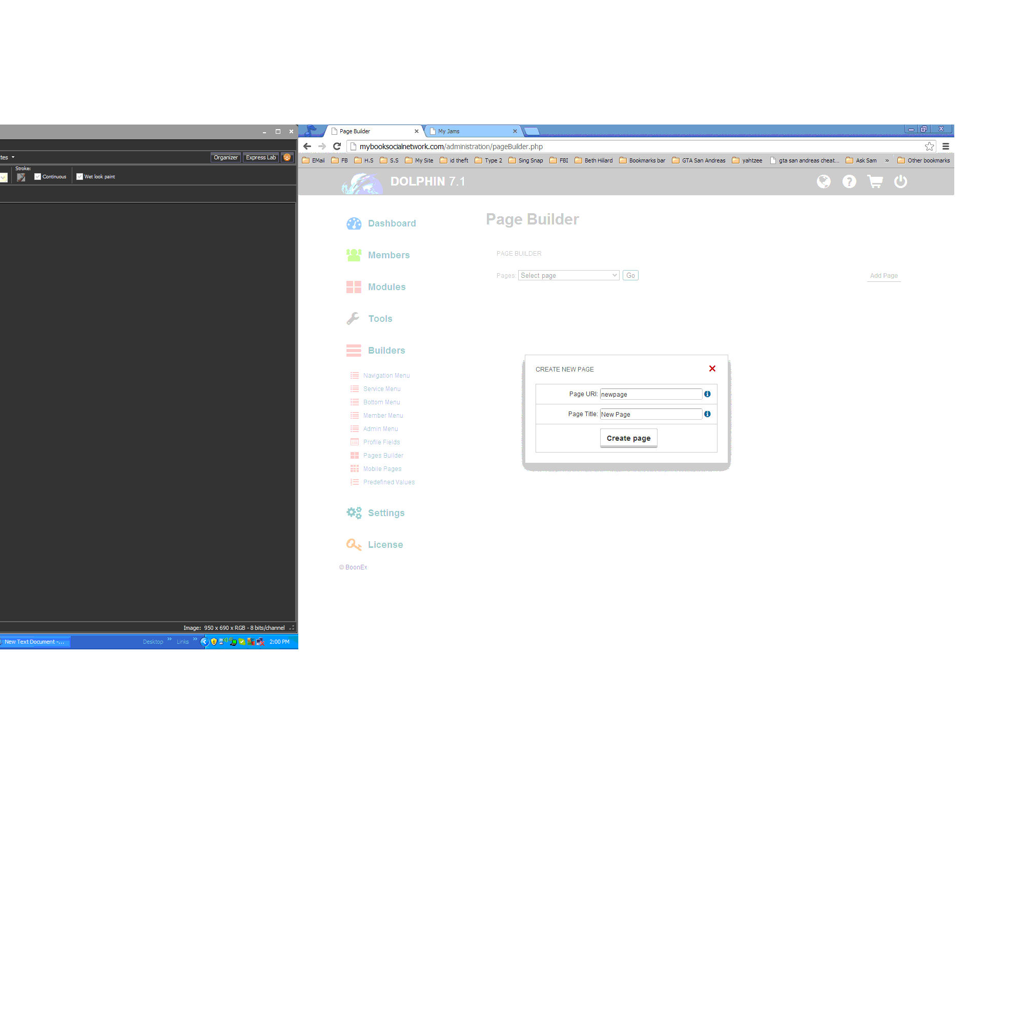The height and width of the screenshot is (1025, 1025).
Task: Open the Select page dropdown
Action: click(x=568, y=275)
